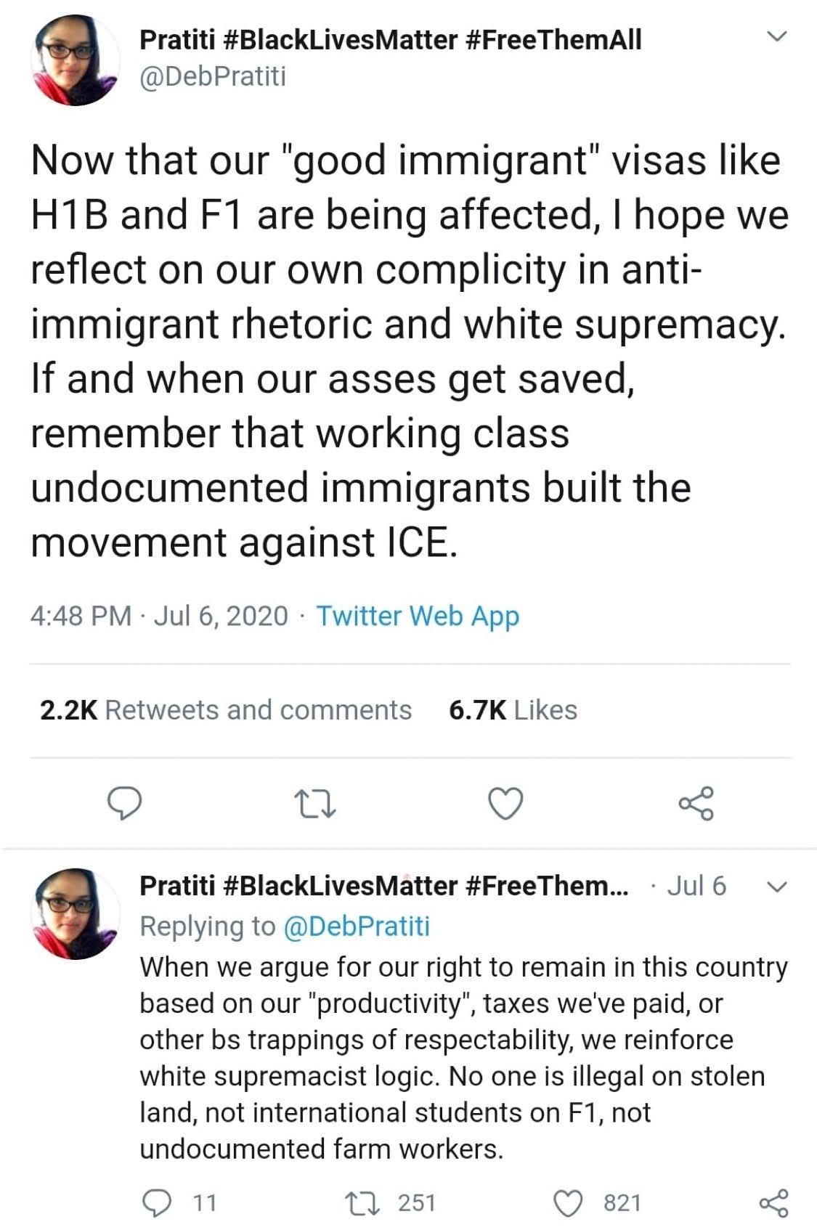Share the main tweet

pos(696,804)
